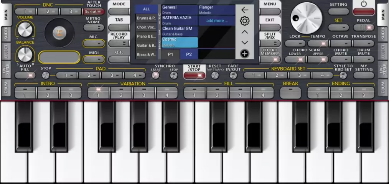Select the Piano category in the sound list
This screenshot has width=389, height=184.
[x=146, y=36]
